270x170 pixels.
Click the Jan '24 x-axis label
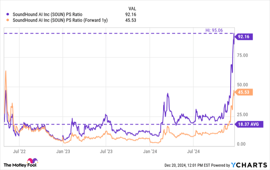click(150, 152)
